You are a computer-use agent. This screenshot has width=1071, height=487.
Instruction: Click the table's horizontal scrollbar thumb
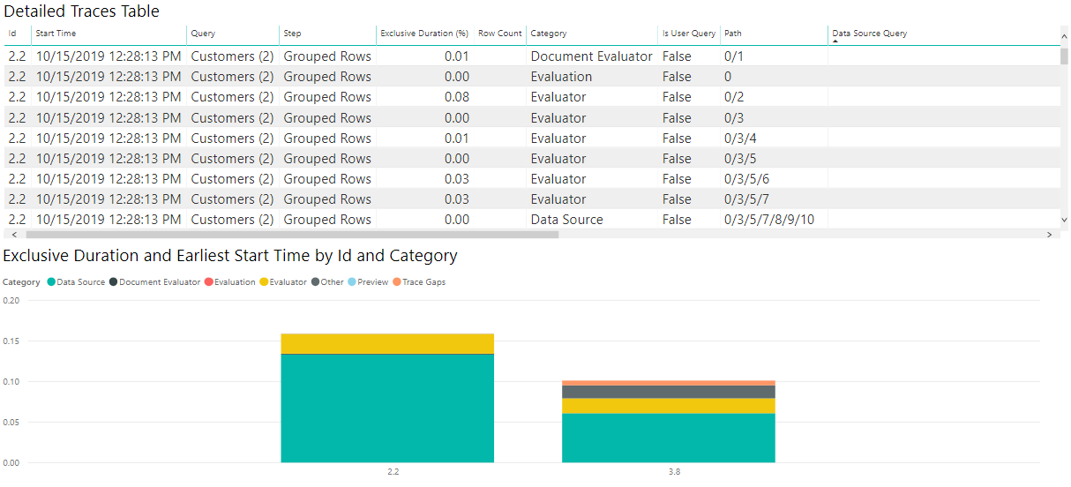pos(291,235)
